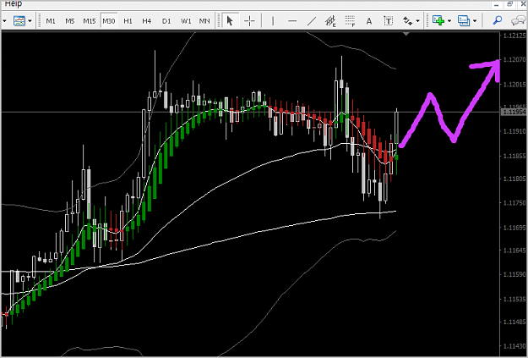
Task: Click the 1.12125 price scale label
Action: (x=514, y=36)
